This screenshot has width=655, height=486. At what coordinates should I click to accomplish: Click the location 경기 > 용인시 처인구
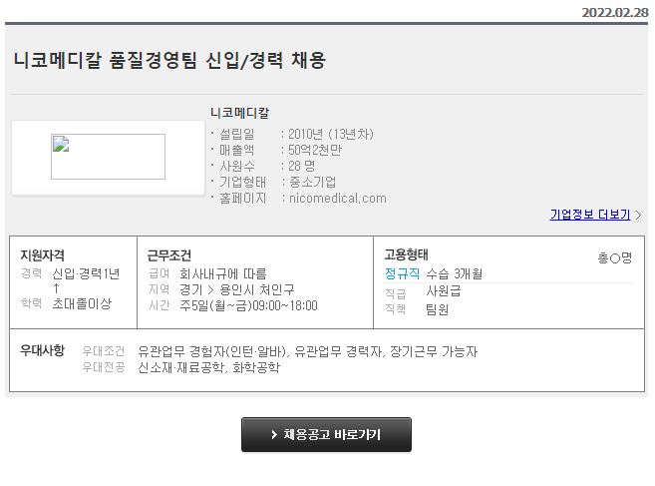237,289
